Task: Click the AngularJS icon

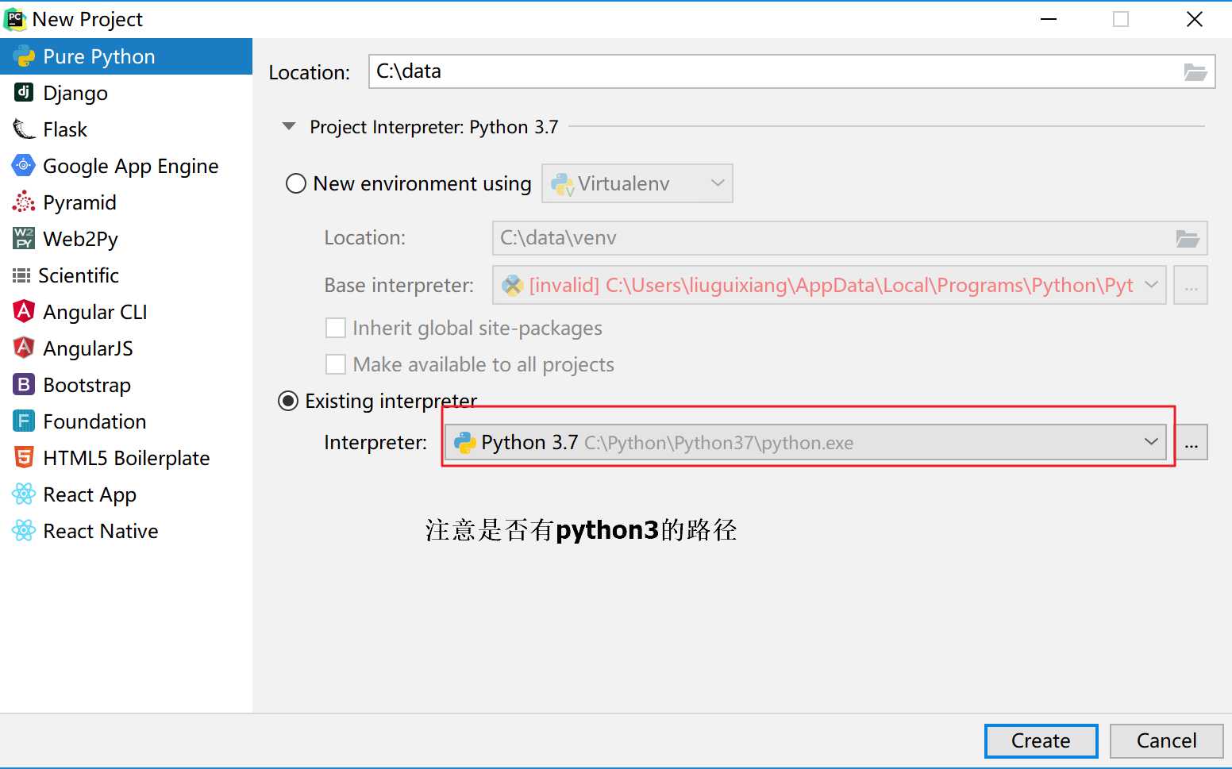Action: 24,348
